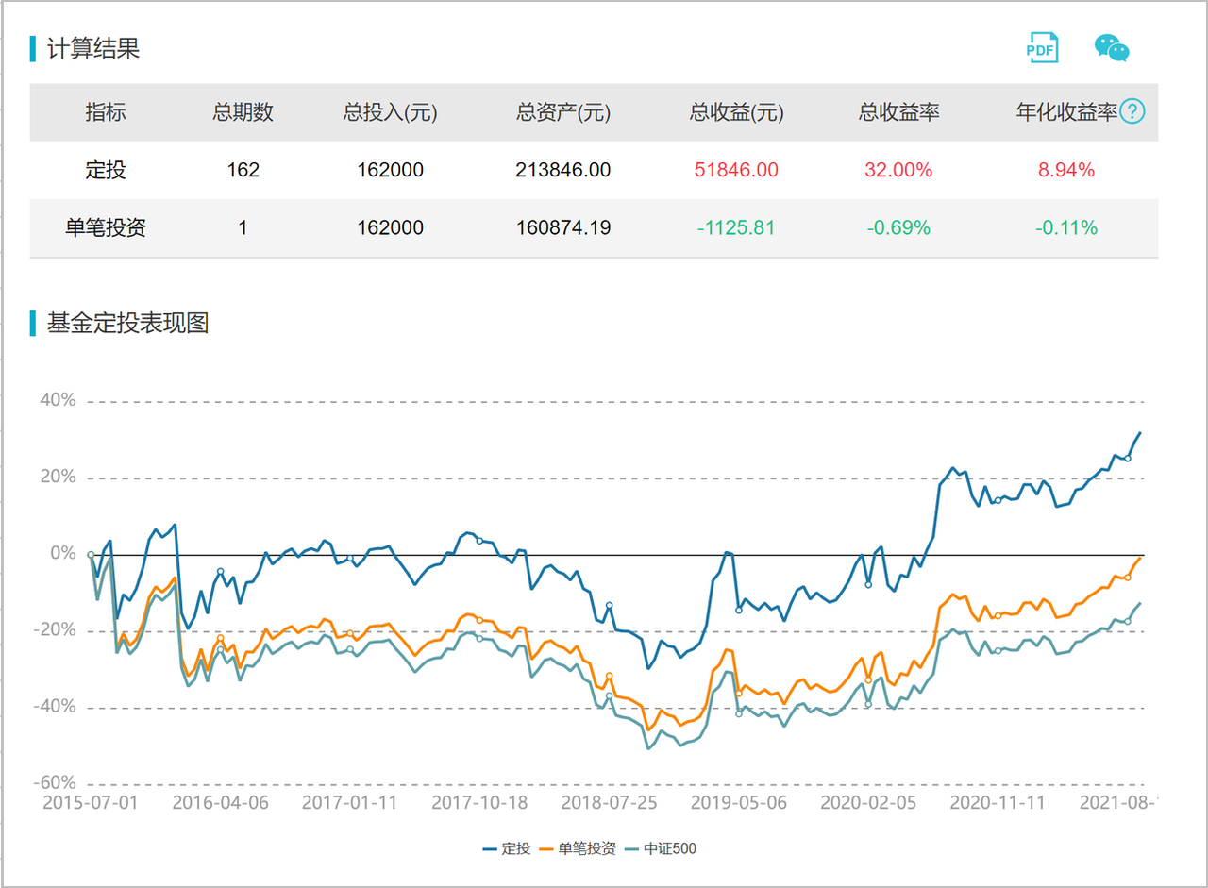
Task: Click the help icon beside 年化收益率
Action: click(1132, 112)
